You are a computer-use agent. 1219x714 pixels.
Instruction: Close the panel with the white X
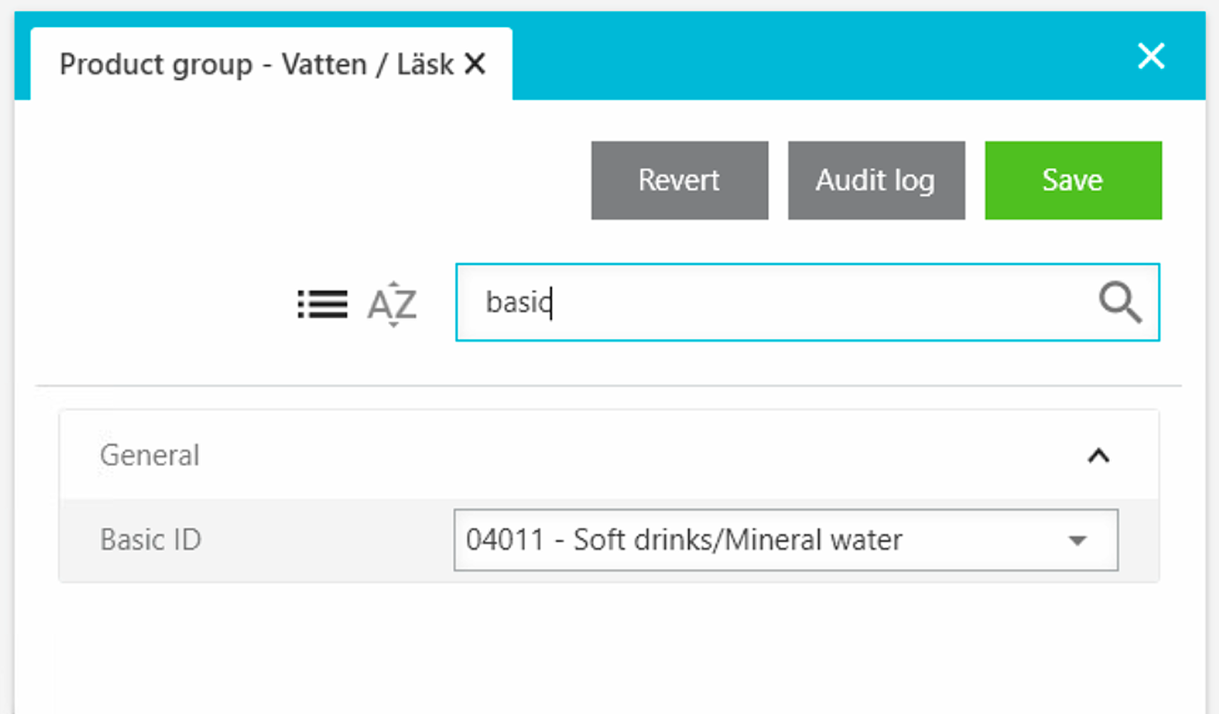click(1151, 56)
